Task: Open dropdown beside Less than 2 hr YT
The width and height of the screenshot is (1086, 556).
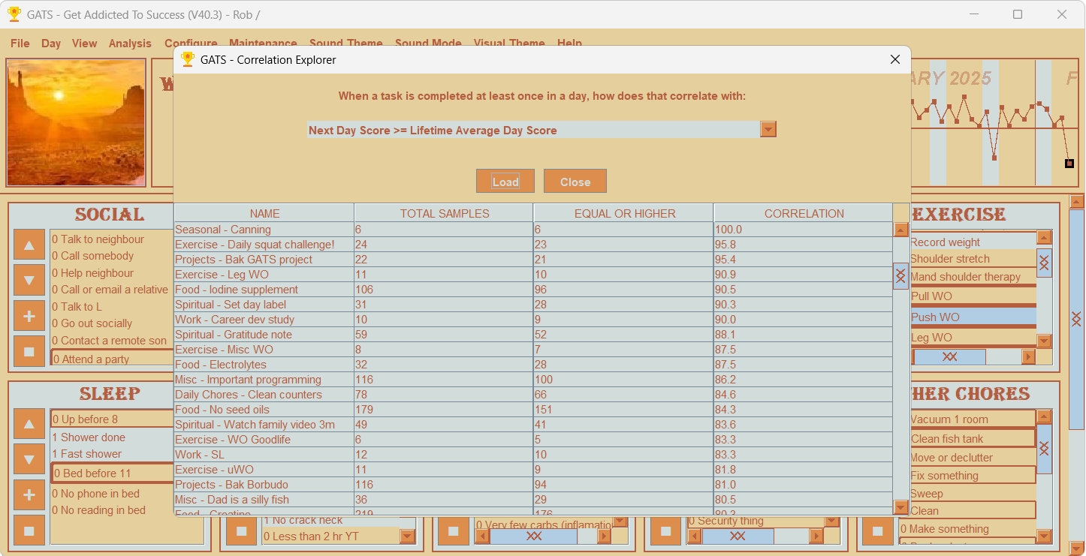Action: (407, 536)
